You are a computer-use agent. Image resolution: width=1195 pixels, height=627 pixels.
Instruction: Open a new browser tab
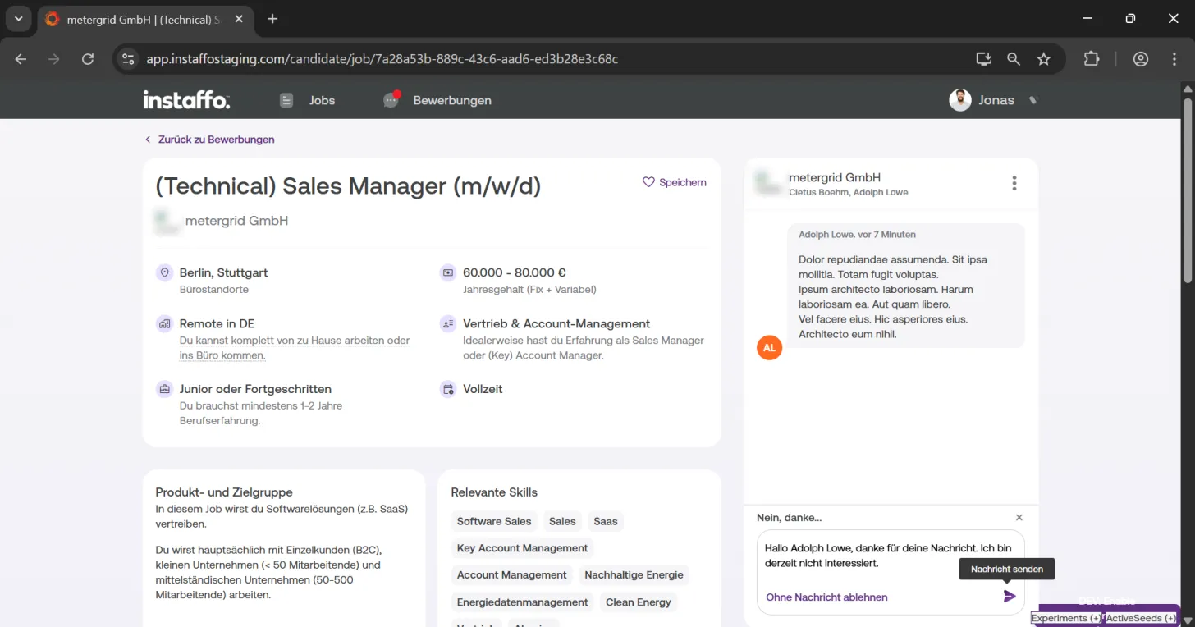tap(272, 19)
